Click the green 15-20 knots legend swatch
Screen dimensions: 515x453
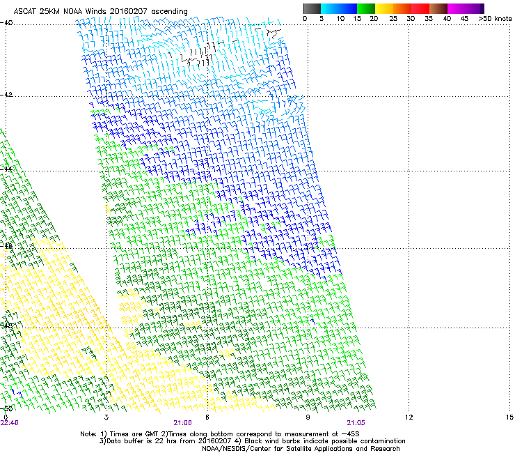click(x=366, y=8)
